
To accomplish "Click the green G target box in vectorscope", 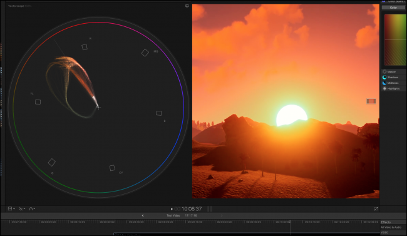I will click(52, 162).
